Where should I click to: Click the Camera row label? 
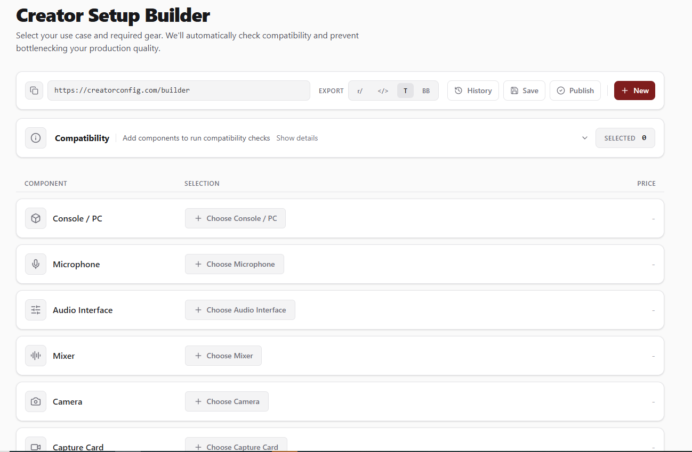(x=68, y=401)
